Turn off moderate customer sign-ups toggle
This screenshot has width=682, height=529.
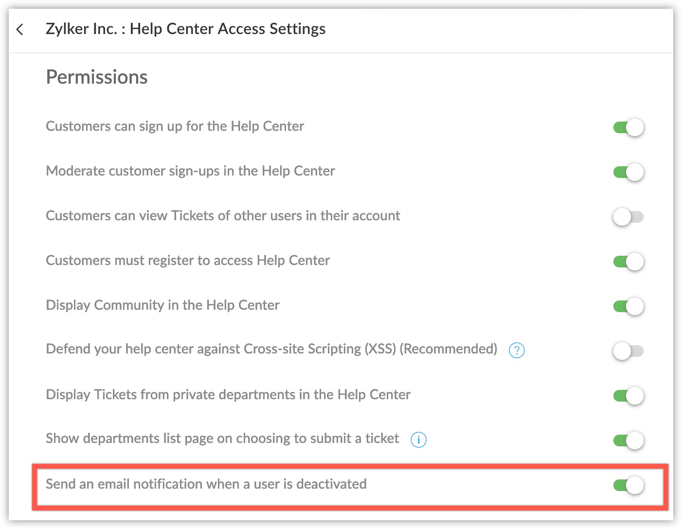[x=628, y=172]
